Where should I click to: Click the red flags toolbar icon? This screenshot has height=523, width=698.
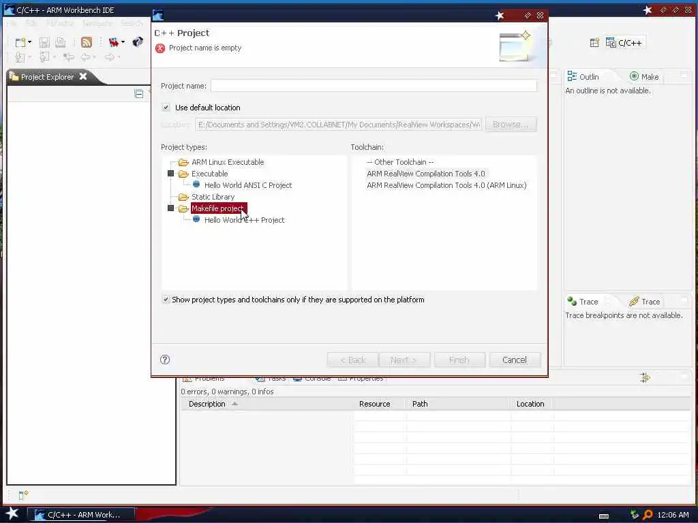click(114, 42)
